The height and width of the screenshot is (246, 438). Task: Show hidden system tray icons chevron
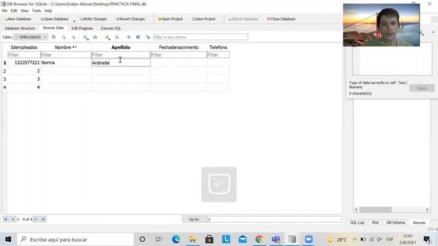355,239
